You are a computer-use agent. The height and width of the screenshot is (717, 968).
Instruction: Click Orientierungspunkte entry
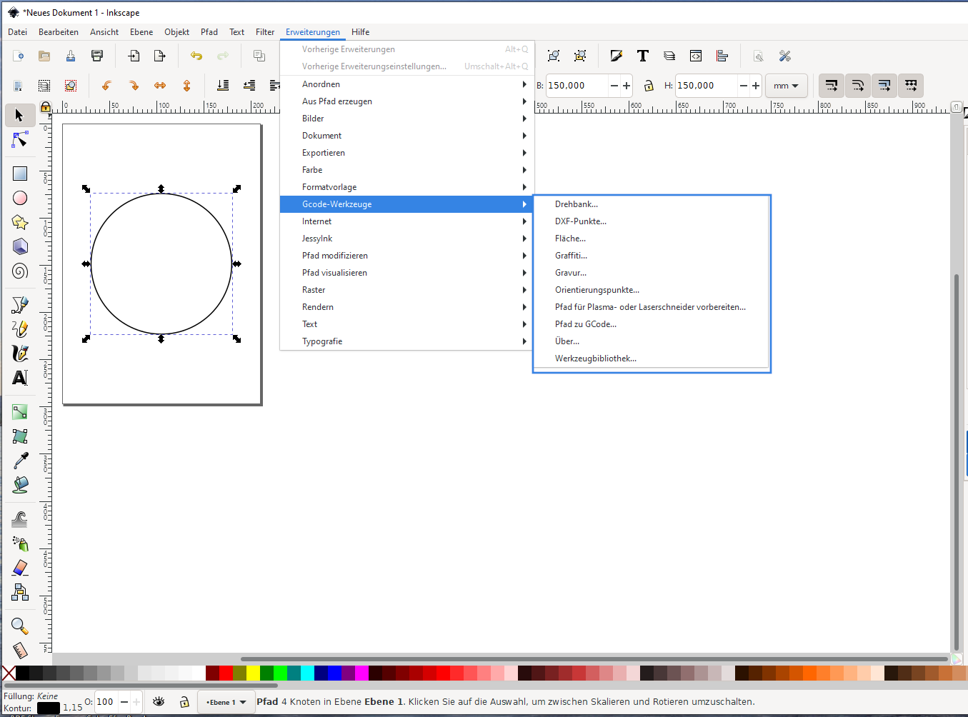click(x=597, y=290)
